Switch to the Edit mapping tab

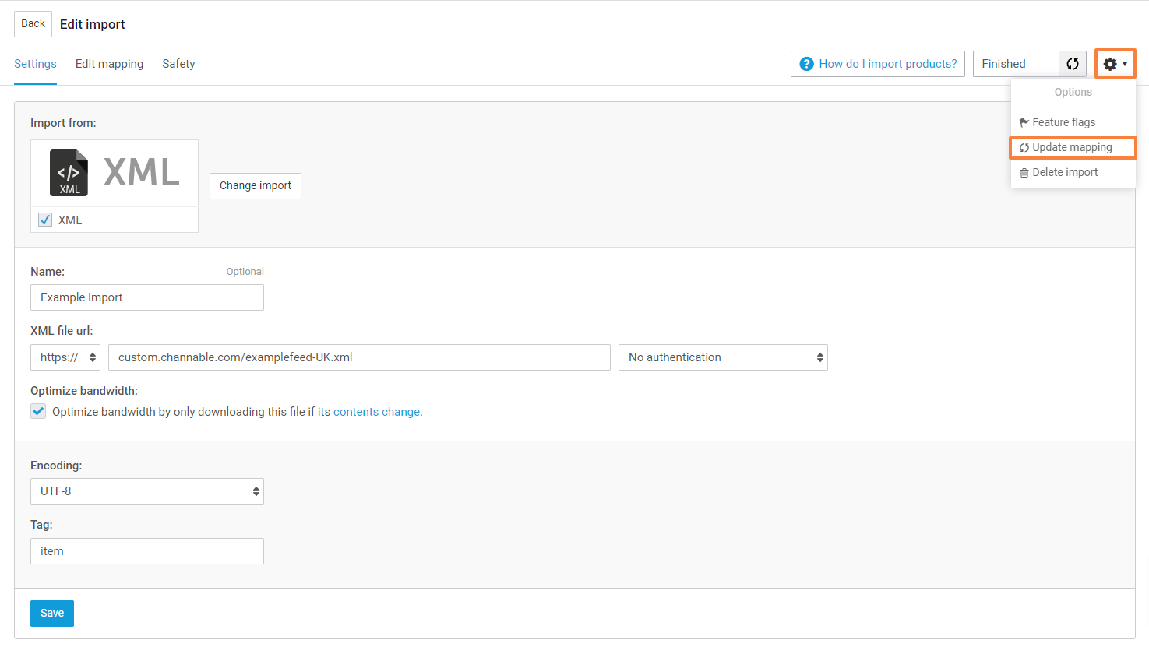[109, 64]
